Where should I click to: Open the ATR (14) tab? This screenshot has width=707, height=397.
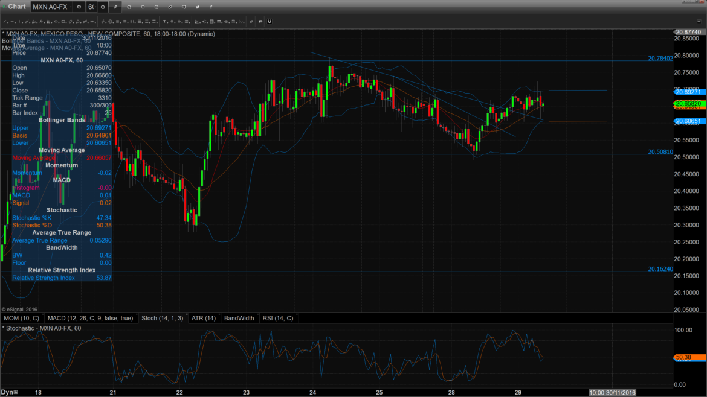coord(204,318)
